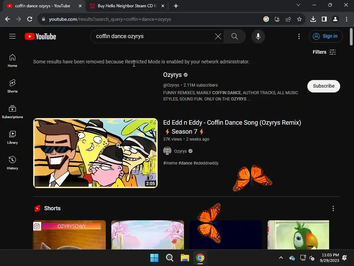Open the cherry blossom short thumbnail
The height and width of the screenshot is (266, 354).
coord(148,235)
